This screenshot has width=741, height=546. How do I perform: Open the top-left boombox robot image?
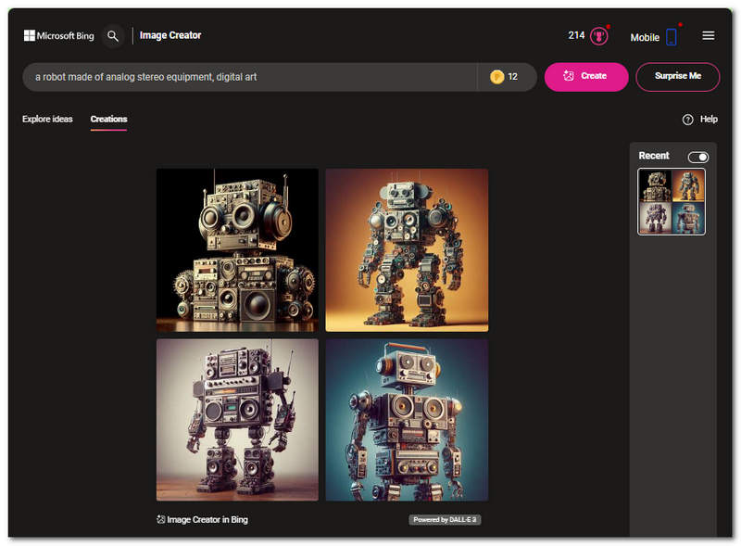237,249
